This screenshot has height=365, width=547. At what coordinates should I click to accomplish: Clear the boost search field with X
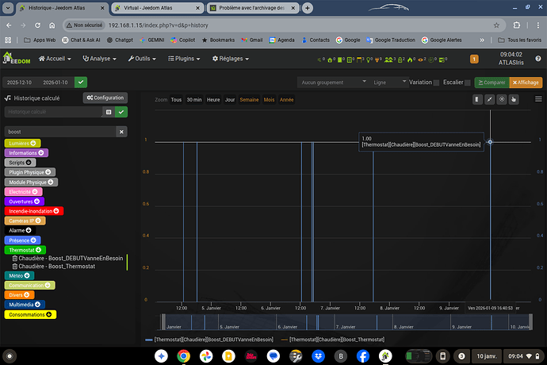(x=120, y=132)
